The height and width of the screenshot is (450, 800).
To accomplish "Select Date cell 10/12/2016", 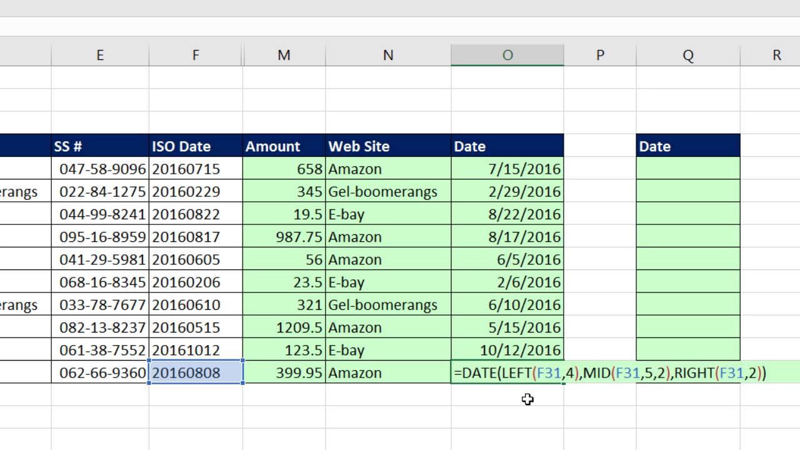I will [507, 349].
